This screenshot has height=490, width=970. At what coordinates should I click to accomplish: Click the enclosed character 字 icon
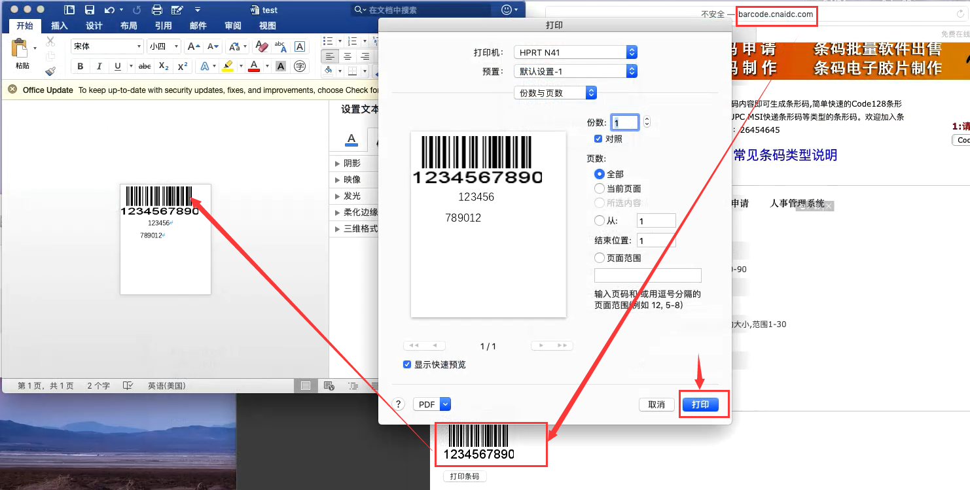[300, 66]
